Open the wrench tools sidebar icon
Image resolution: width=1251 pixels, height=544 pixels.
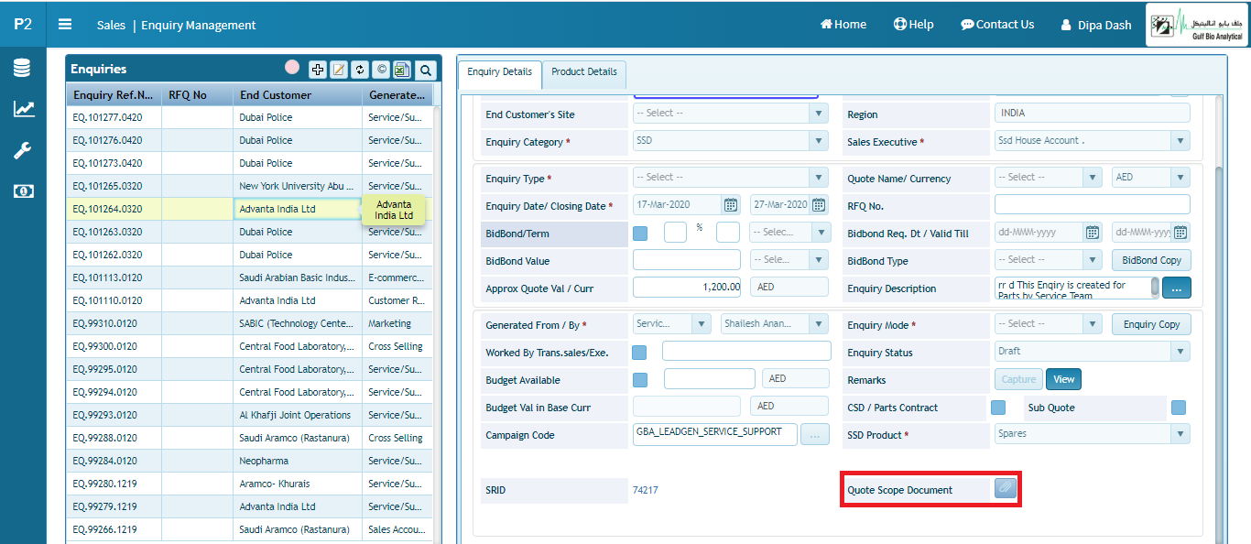(23, 150)
